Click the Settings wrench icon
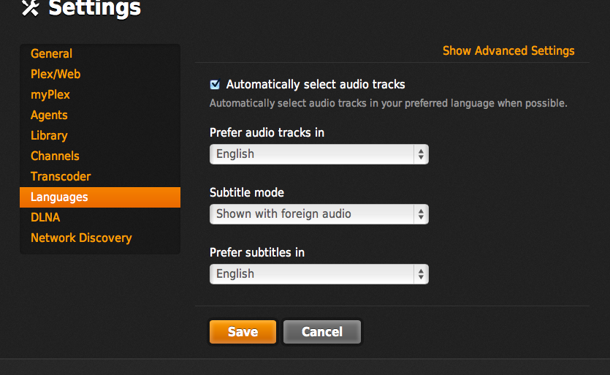The height and width of the screenshot is (375, 610). tap(31, 8)
